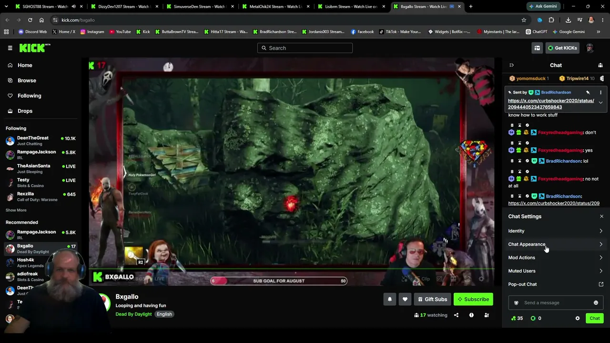Open chat users list icon

tap(600, 65)
